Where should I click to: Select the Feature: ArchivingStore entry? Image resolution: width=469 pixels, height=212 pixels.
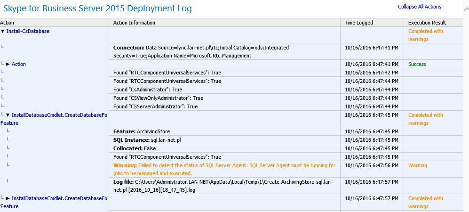pyautogui.click(x=142, y=131)
